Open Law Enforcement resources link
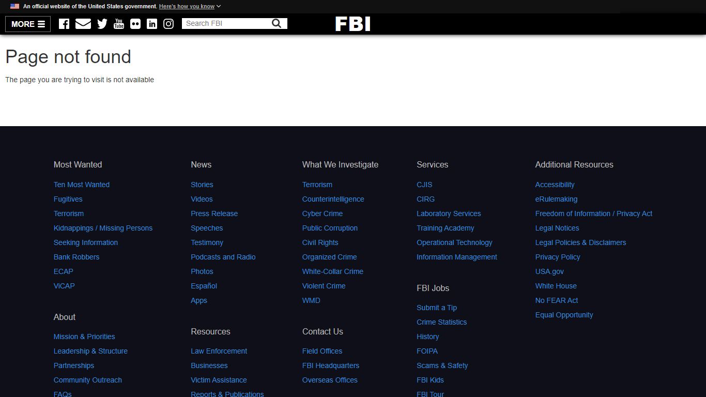Image resolution: width=706 pixels, height=397 pixels. [x=219, y=351]
